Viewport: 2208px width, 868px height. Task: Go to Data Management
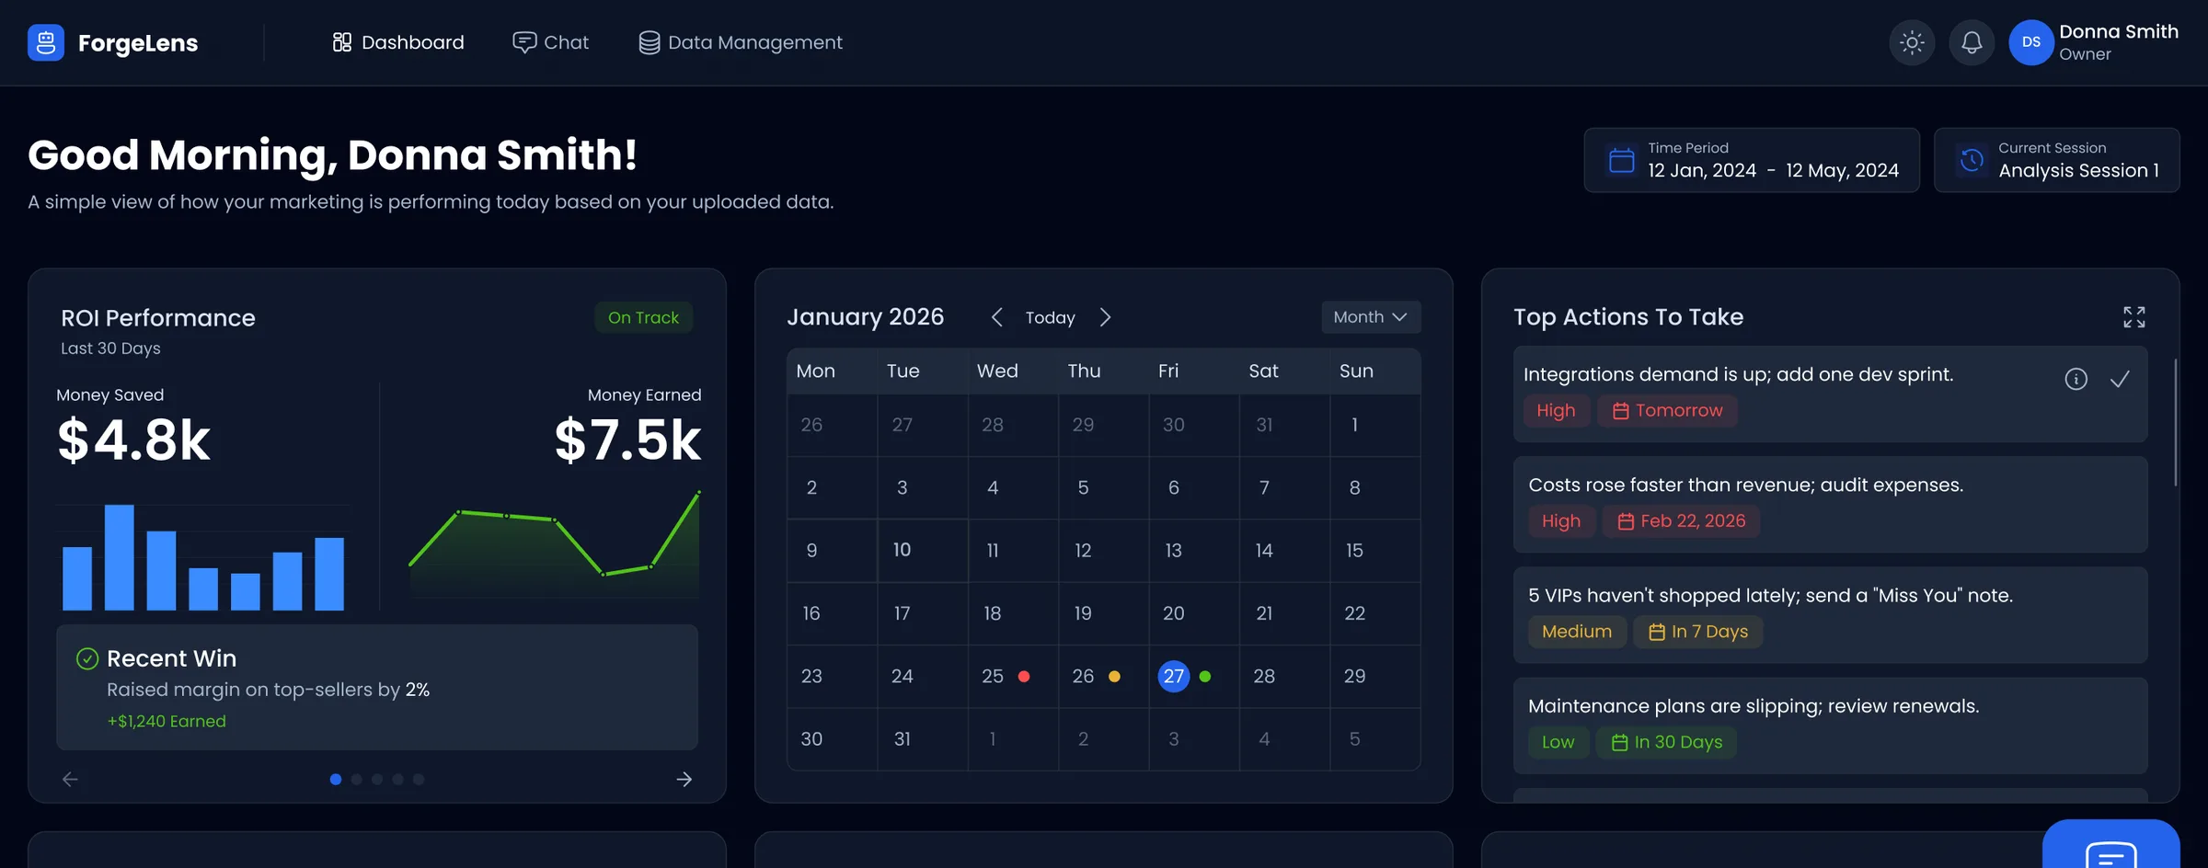pos(741,42)
